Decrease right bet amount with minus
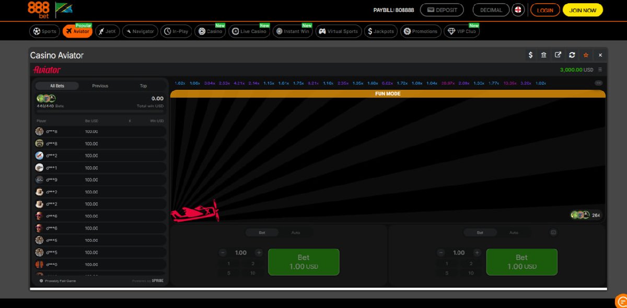Viewport: 627px width, 308px height. click(x=442, y=253)
